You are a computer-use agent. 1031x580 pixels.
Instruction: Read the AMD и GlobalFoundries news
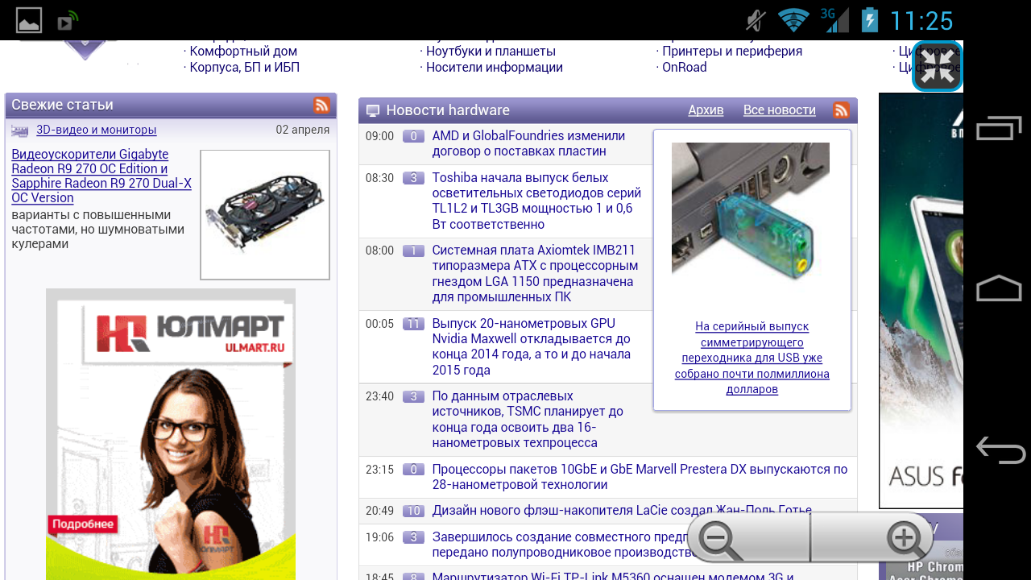528,143
